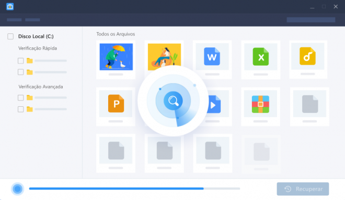
Task: Tick second folder checkbox under Verificação Avançada
Action: tap(21, 109)
